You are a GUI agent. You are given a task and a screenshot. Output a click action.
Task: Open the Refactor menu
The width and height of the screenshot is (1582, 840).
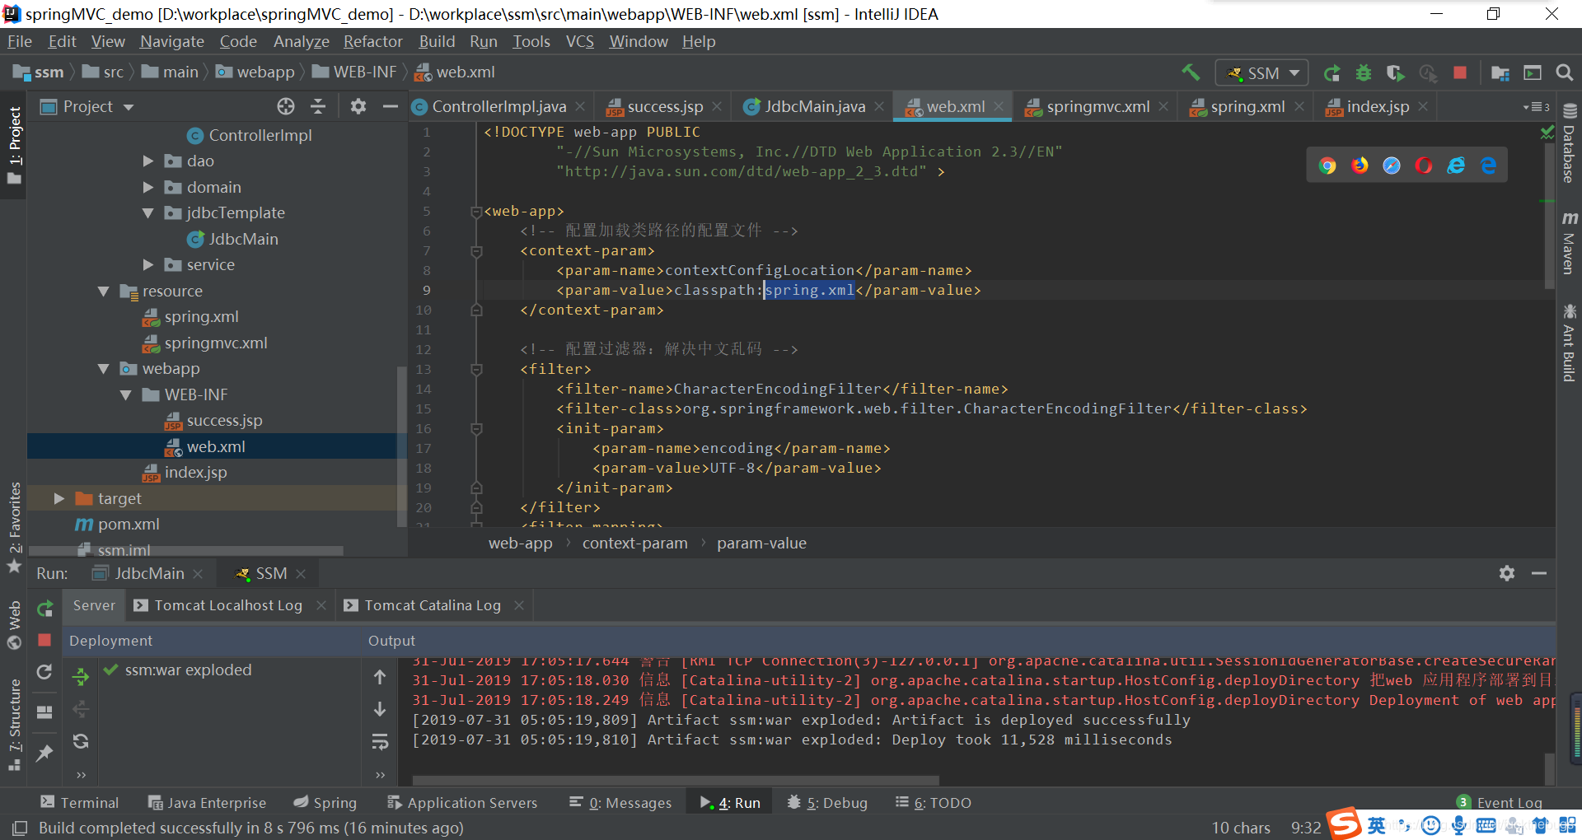(373, 41)
